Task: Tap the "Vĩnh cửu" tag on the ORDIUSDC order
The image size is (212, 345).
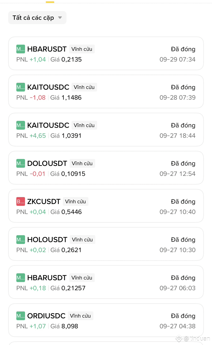Action: pos(80,316)
